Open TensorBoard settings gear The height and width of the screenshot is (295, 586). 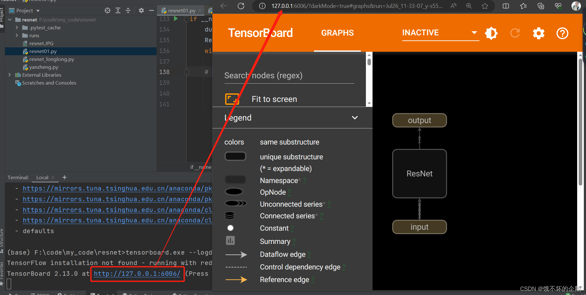click(539, 33)
